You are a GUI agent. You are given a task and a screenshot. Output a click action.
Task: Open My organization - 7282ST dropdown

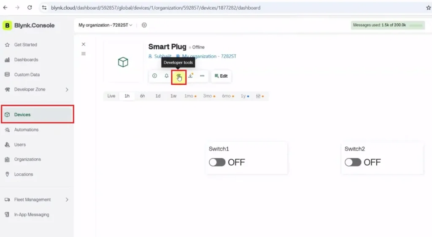click(x=105, y=25)
